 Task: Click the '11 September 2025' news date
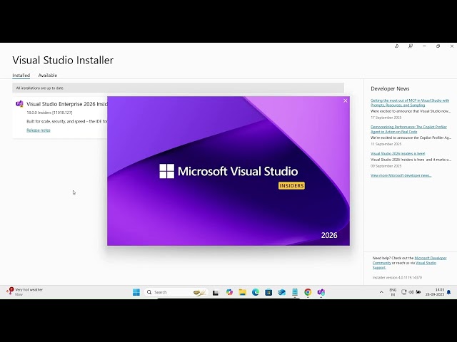(386, 144)
